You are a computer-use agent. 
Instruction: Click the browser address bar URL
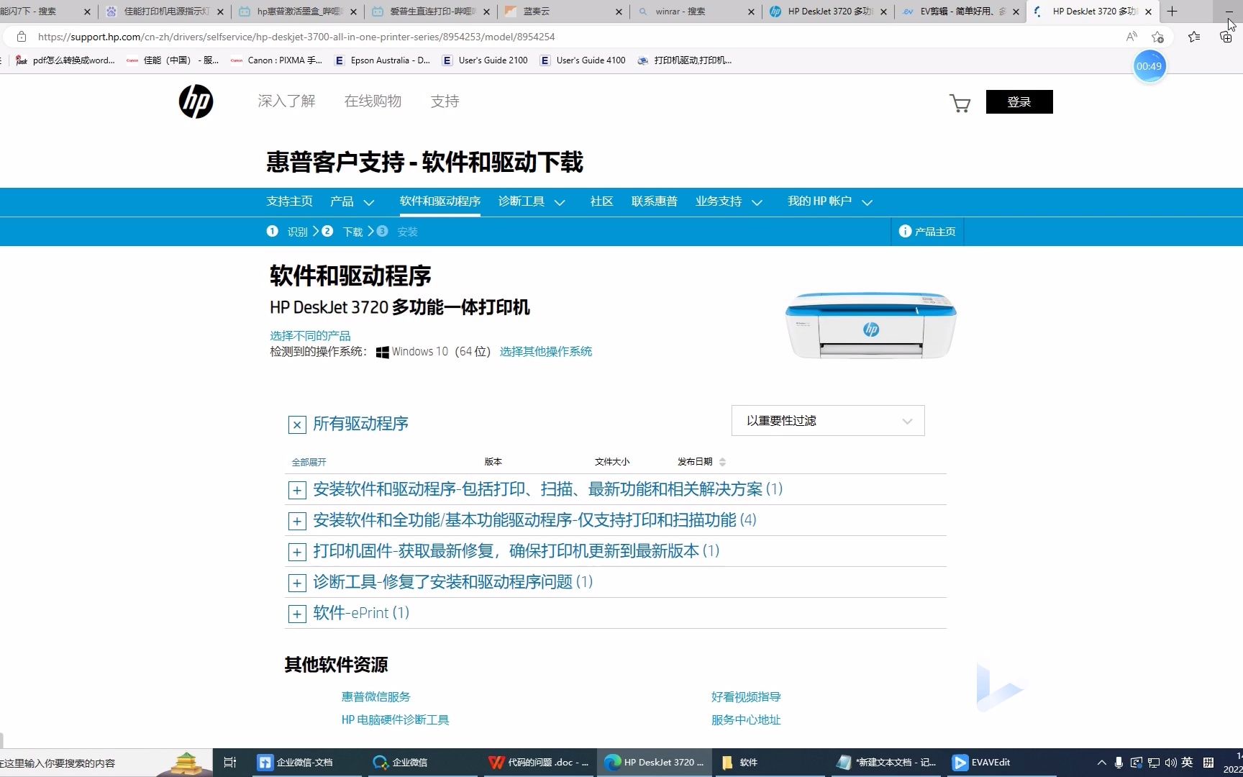coord(296,37)
